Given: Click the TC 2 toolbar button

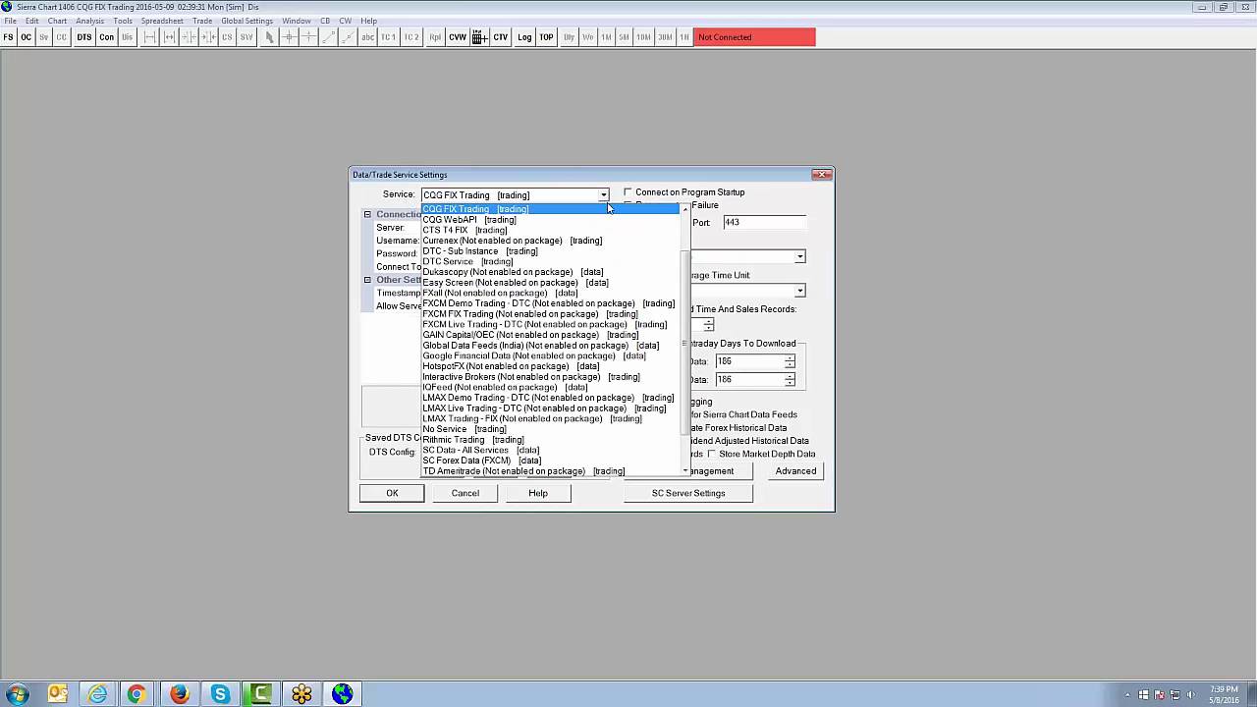Looking at the screenshot, I should click(411, 37).
